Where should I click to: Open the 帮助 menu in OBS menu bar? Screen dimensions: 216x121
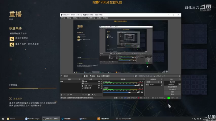coord(106,18)
